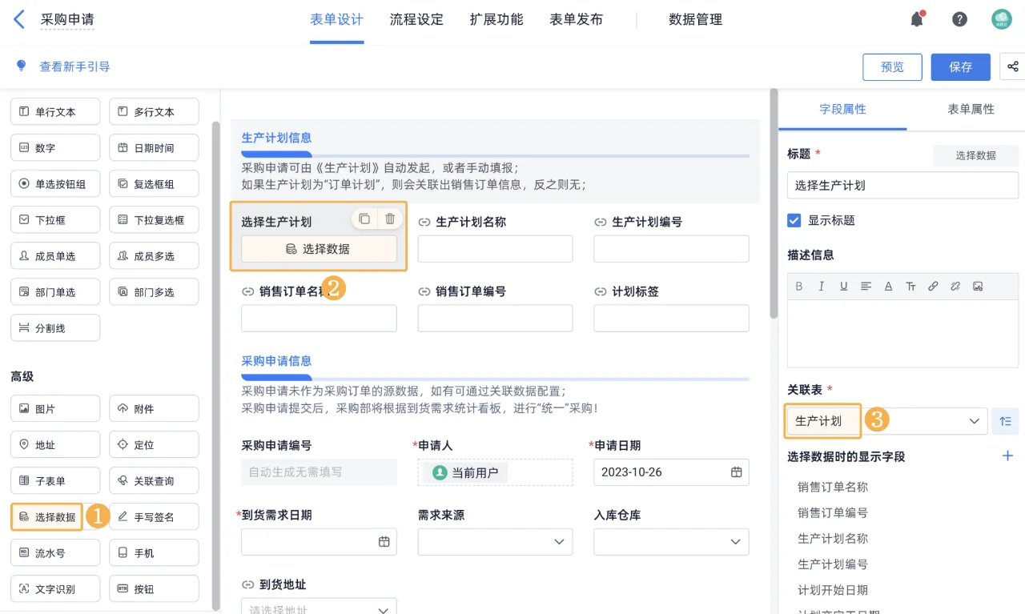Open the share icon beside 保存
The width and height of the screenshot is (1025, 614).
1012,67
